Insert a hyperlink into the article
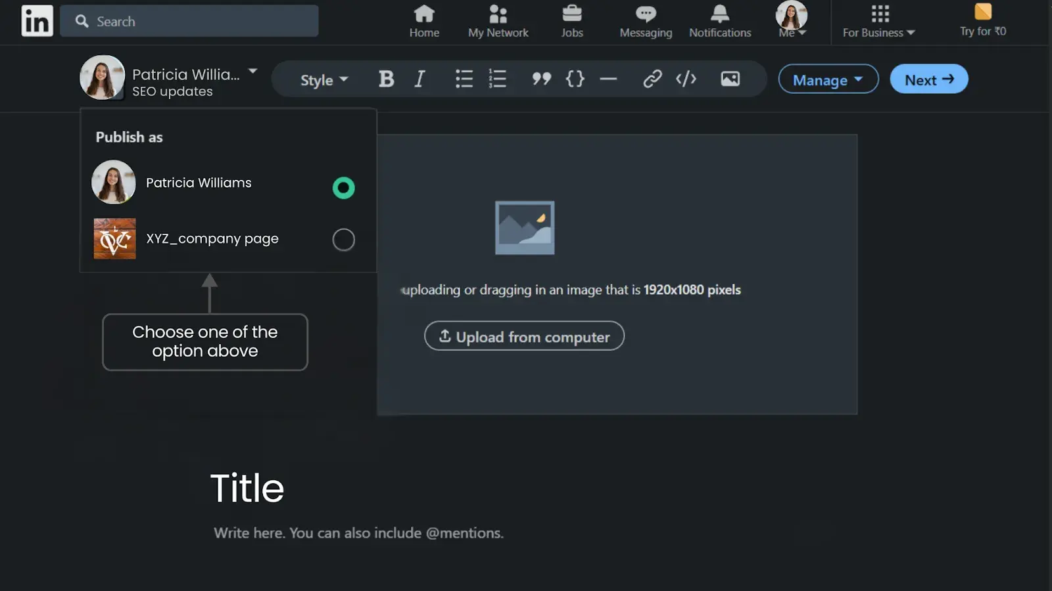This screenshot has width=1052, height=591. [x=652, y=79]
